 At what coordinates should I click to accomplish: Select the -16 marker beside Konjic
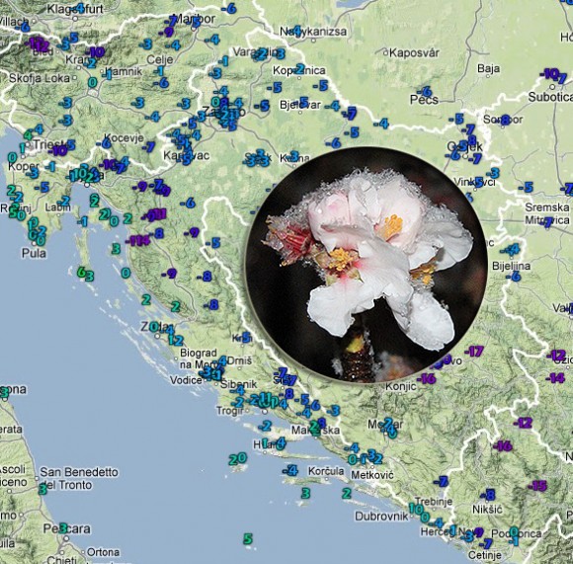(x=427, y=378)
